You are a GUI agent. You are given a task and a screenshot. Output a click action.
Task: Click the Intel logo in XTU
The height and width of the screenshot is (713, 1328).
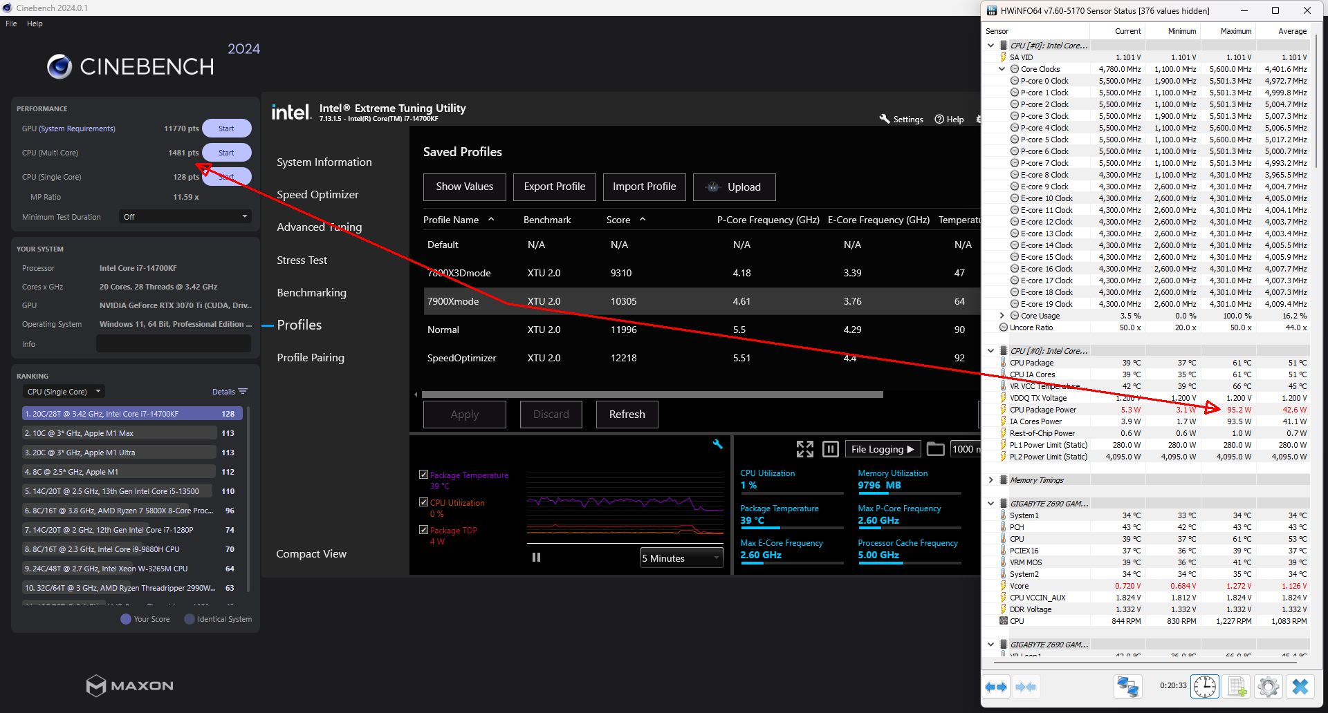point(290,112)
